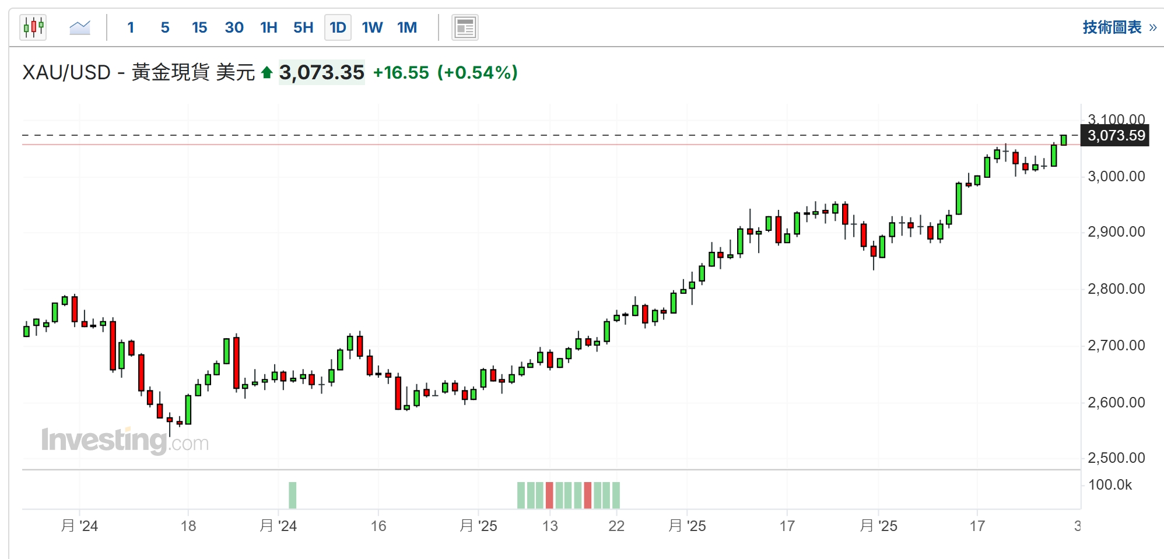Click the news panel icon in toolbar
Viewport: 1164px width, 559px height.
(465, 27)
